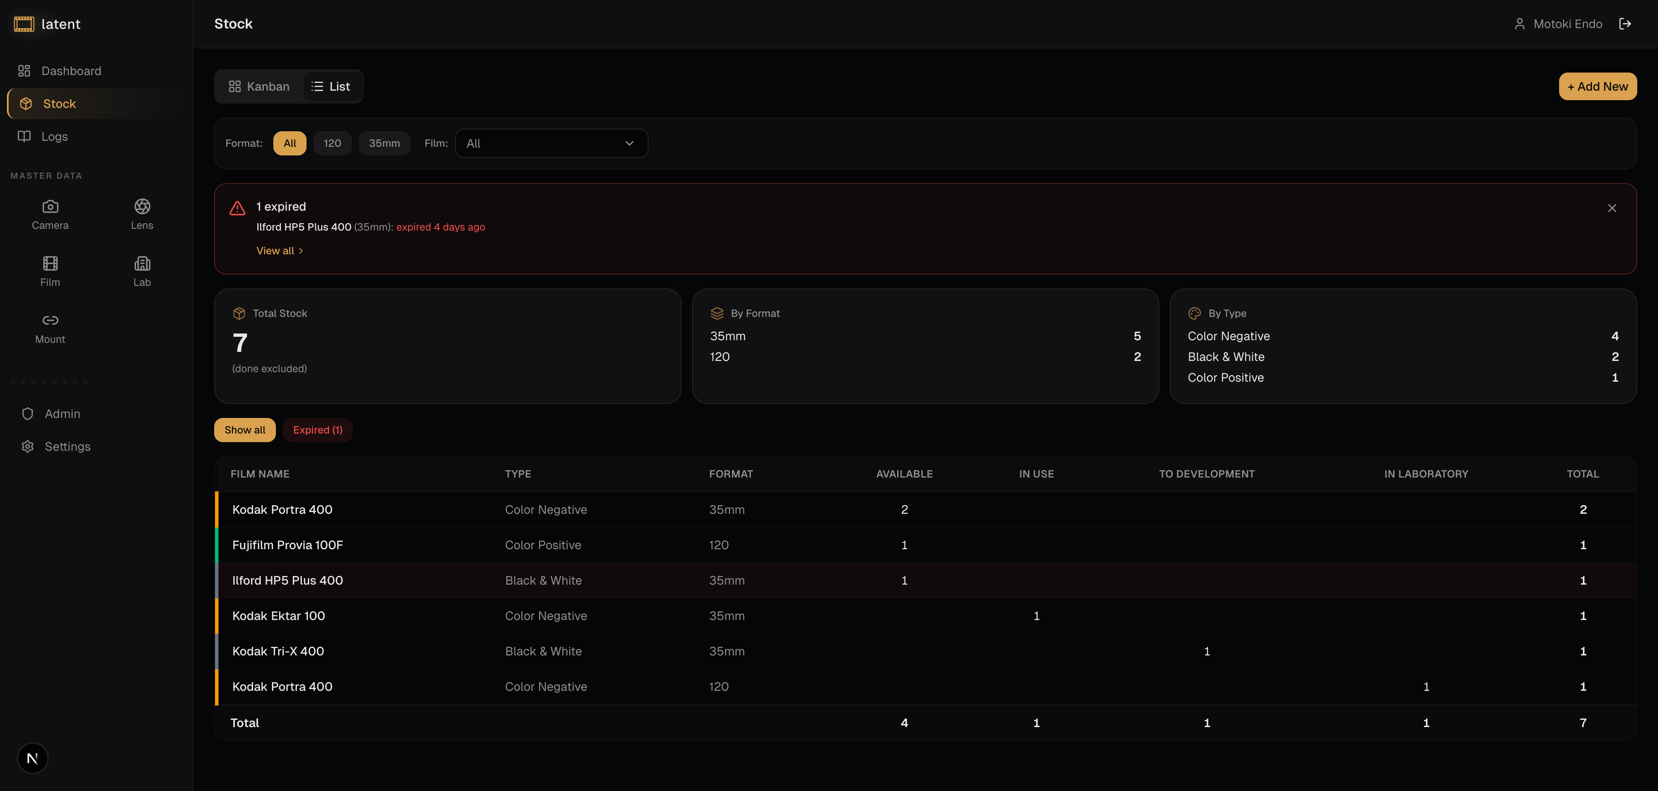
Task: Dismiss the expired alert banner
Action: pyautogui.click(x=1612, y=208)
